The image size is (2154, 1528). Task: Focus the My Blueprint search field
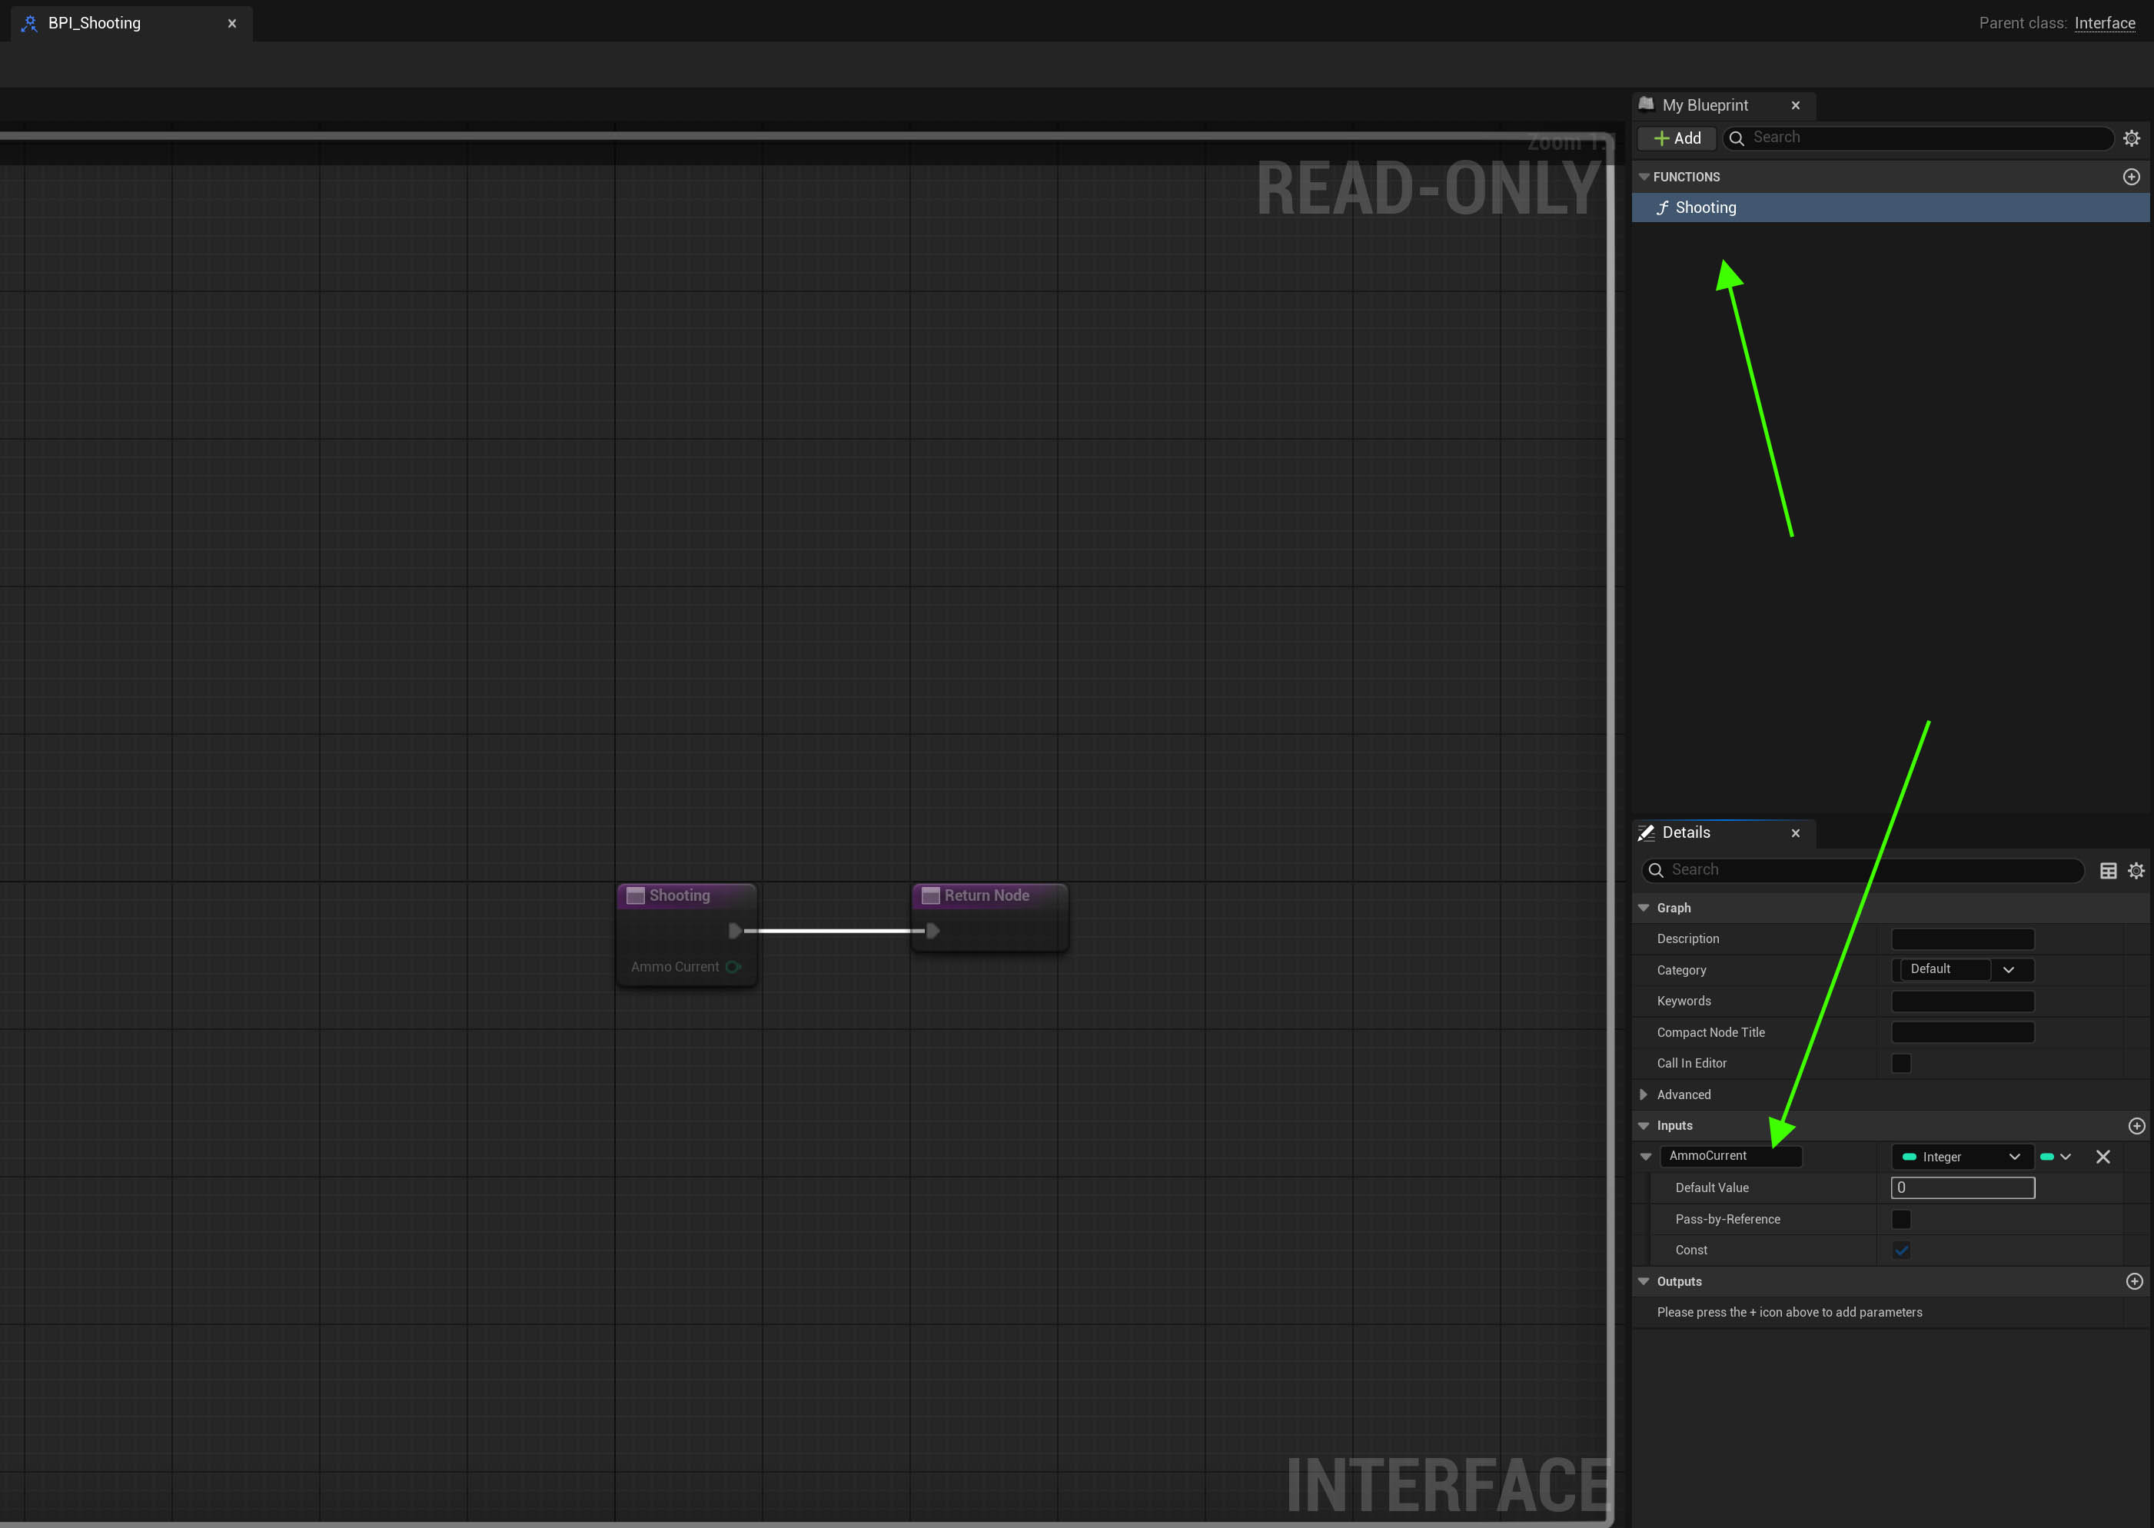pyautogui.click(x=1920, y=138)
